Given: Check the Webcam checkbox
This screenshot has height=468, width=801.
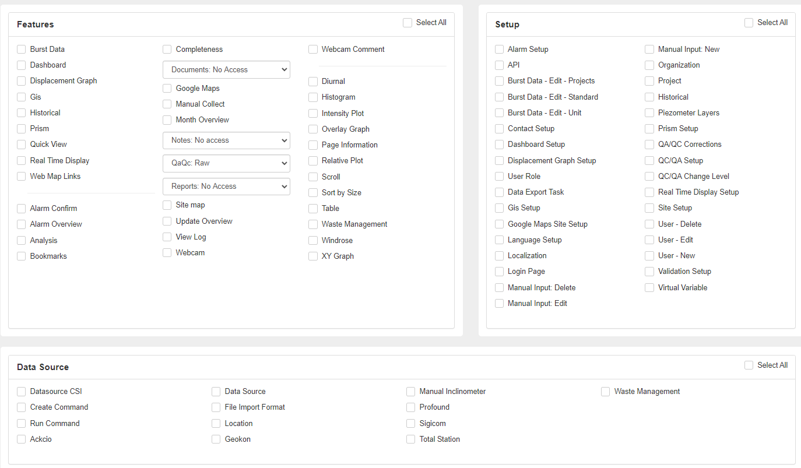Looking at the screenshot, I should pyautogui.click(x=167, y=253).
